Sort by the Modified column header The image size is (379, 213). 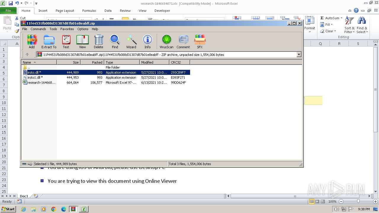pyautogui.click(x=154, y=62)
